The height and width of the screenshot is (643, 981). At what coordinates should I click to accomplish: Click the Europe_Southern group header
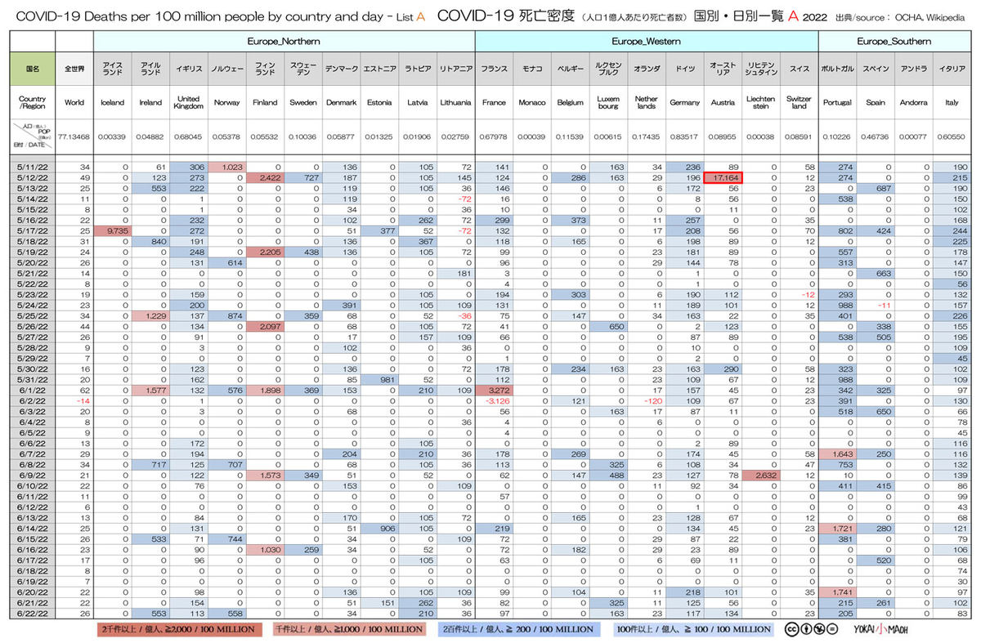(894, 41)
